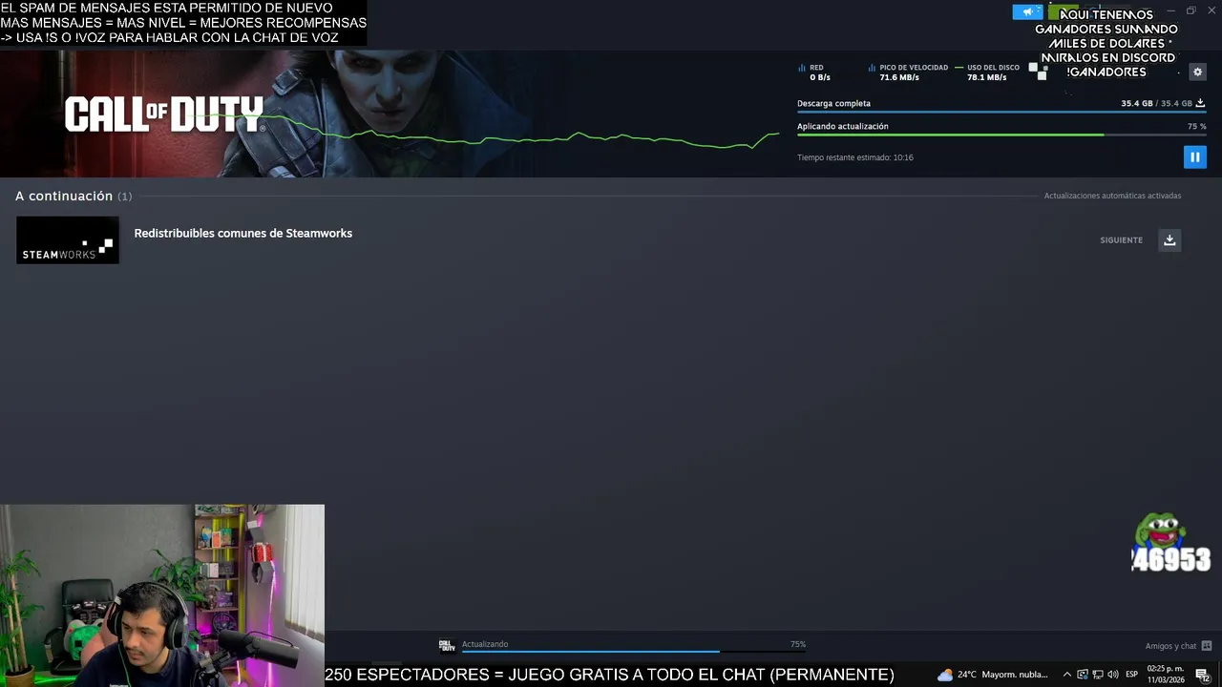This screenshot has height=687, width=1222.
Task: Open the taskbar clock and date
Action: point(1166,675)
